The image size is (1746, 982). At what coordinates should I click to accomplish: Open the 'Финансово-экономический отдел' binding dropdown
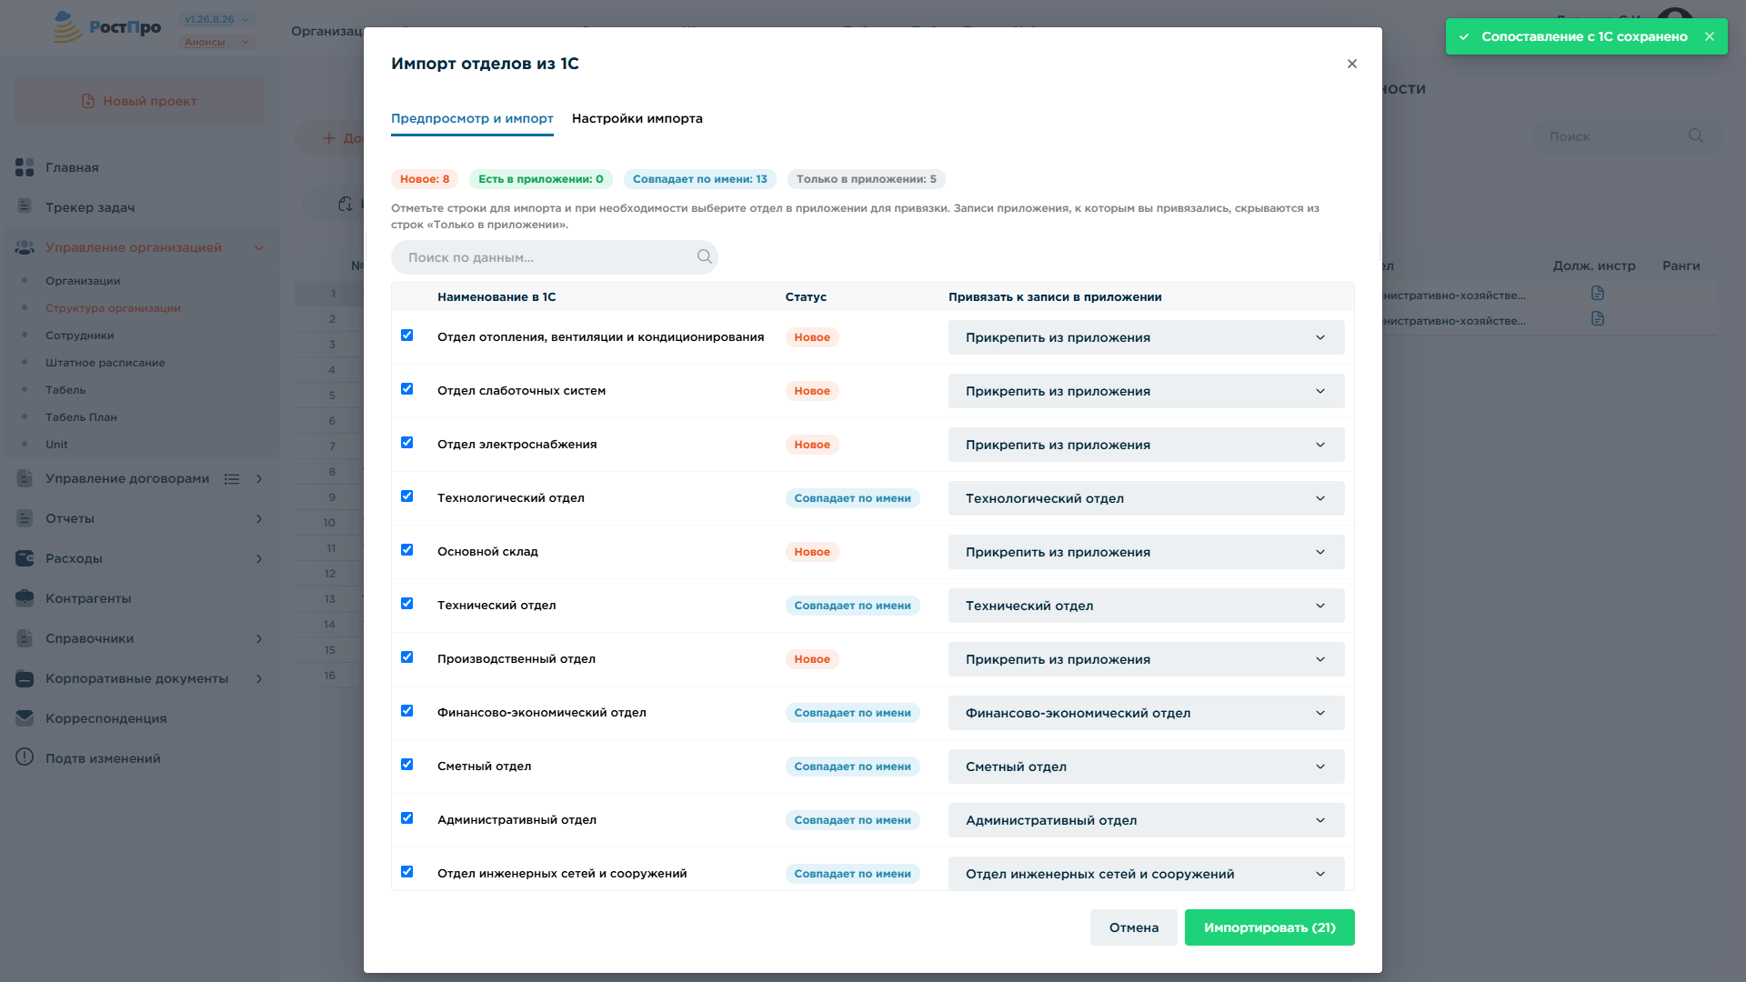coord(1146,713)
